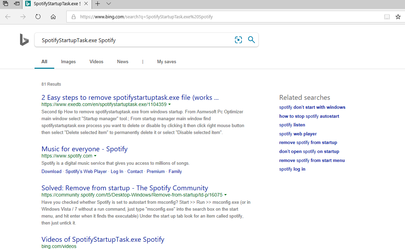Open My saves tab
405x249 pixels.
167,62
